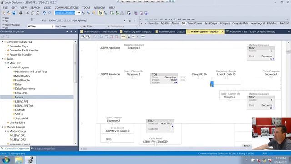The width and height of the screenshot is (291, 164).
Task: Click the Open project icon
Action: 9,13
